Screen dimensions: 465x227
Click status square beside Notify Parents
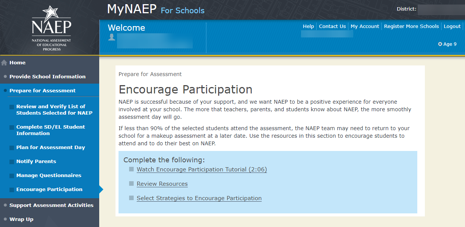pos(12,162)
